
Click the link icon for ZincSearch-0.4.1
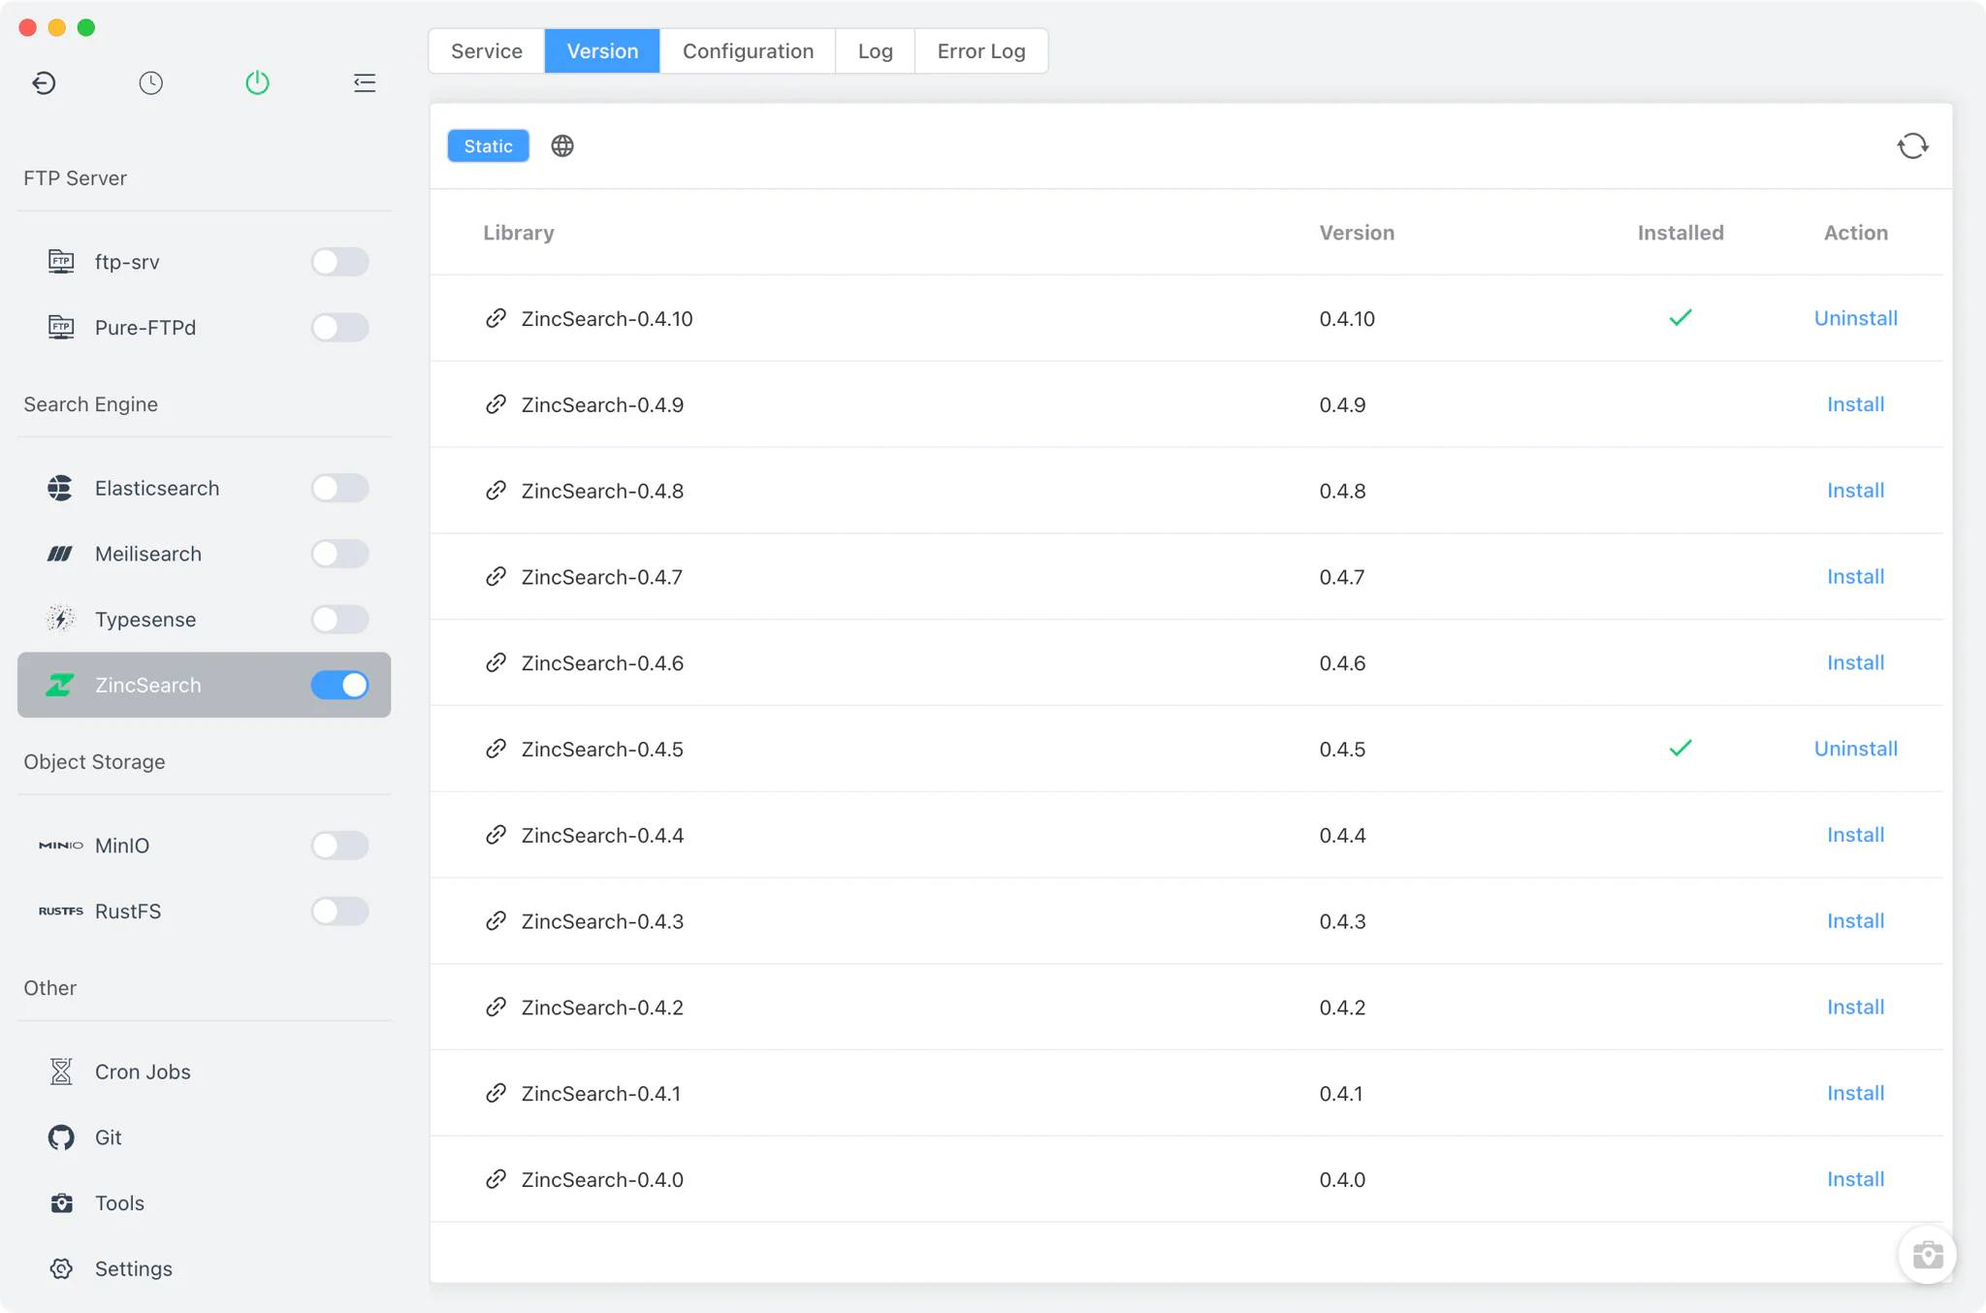tap(496, 1093)
